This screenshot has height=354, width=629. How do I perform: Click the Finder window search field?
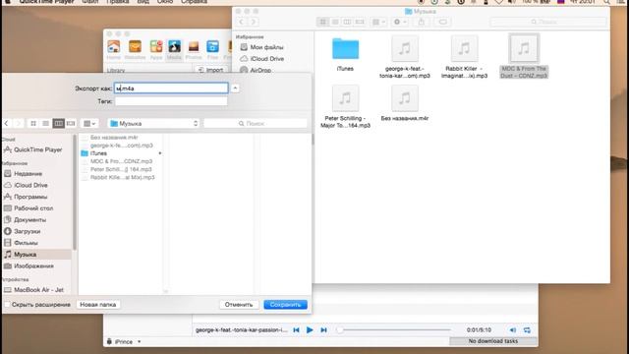point(548,22)
